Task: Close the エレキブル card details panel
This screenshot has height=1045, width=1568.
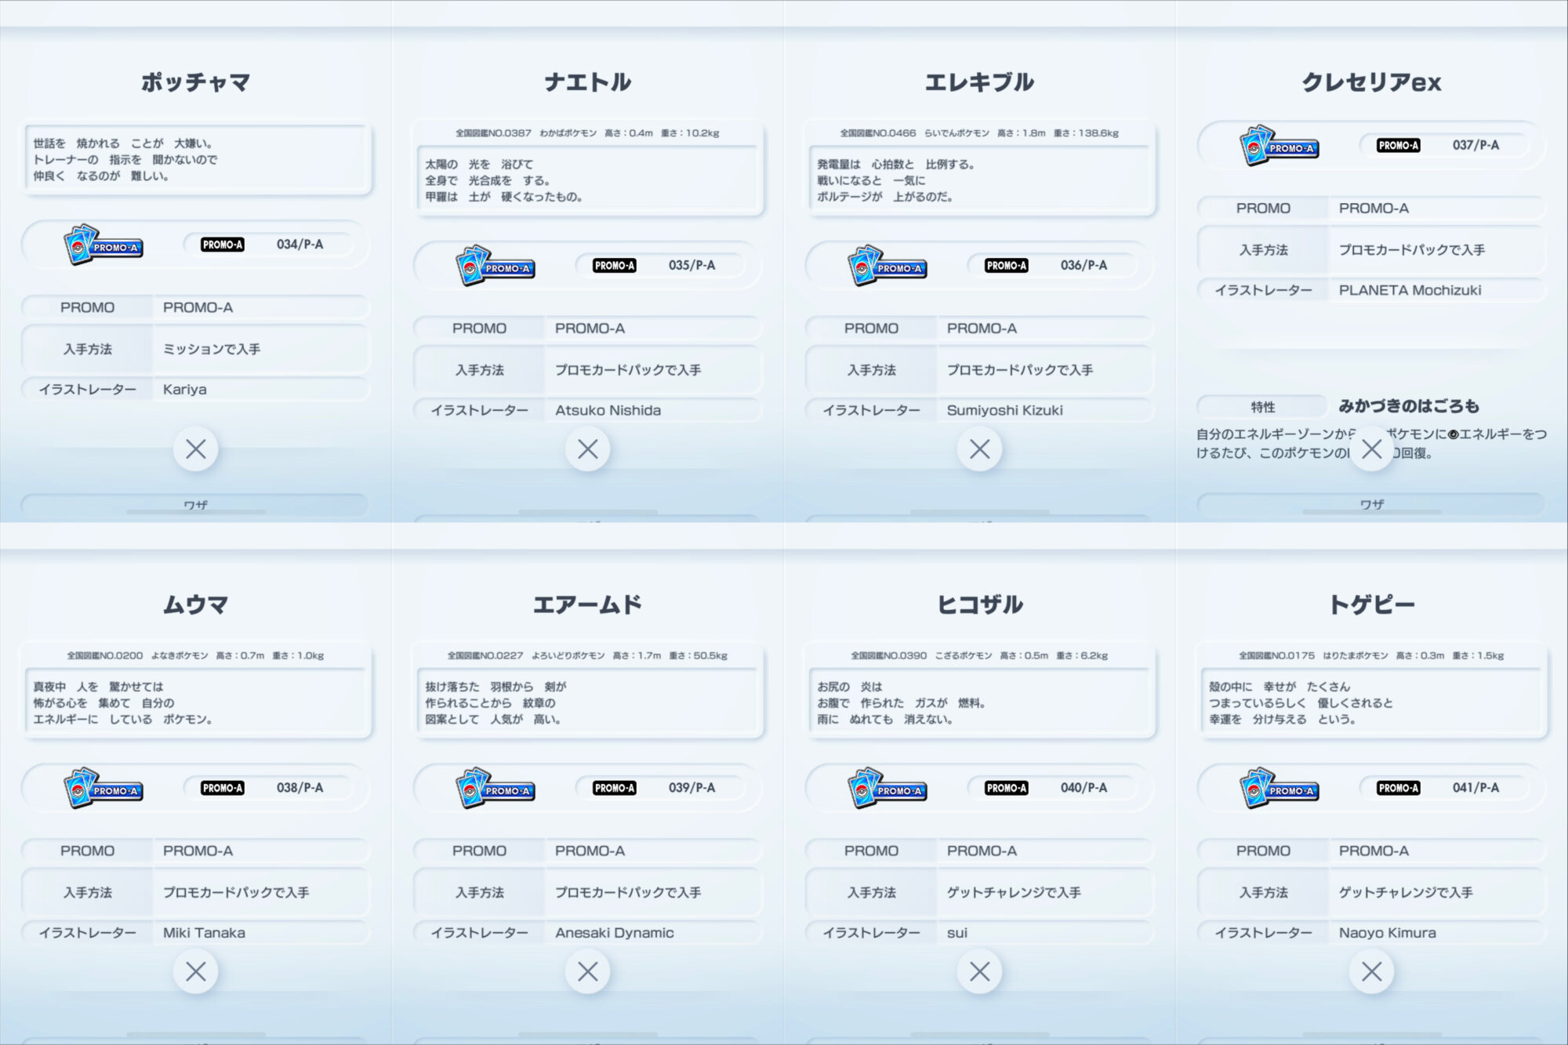Action: point(980,449)
